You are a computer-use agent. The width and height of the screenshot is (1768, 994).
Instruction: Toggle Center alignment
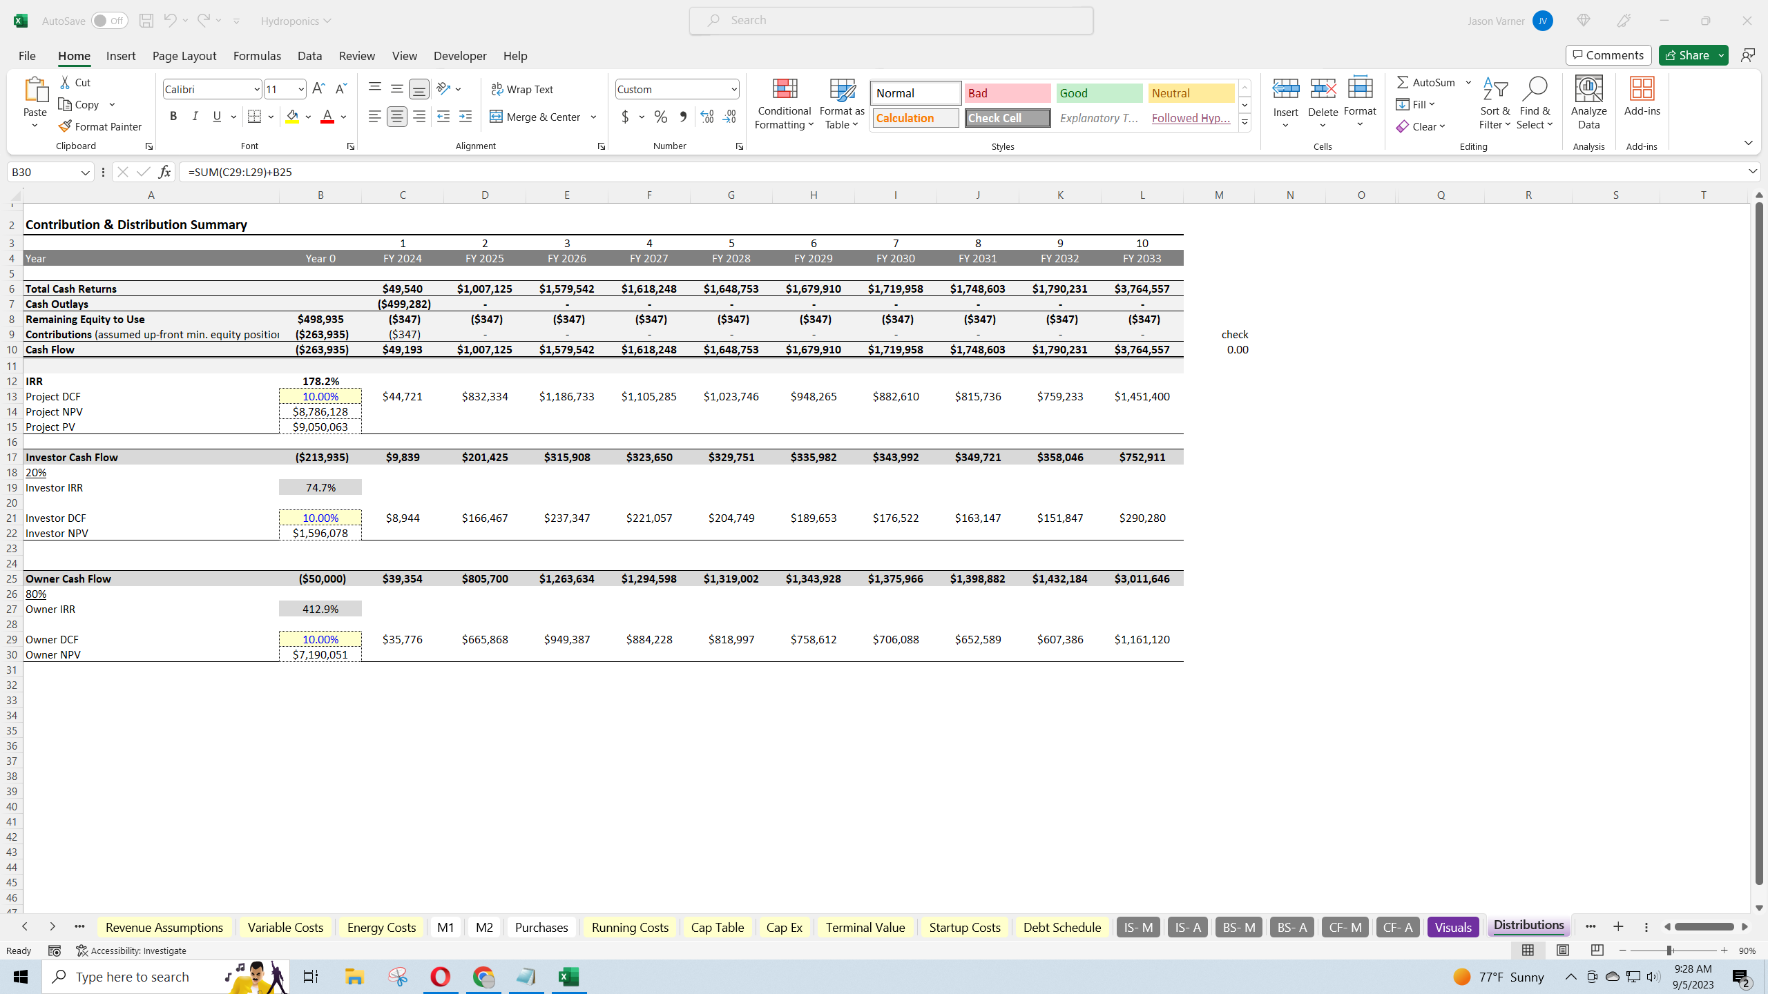[397, 117]
